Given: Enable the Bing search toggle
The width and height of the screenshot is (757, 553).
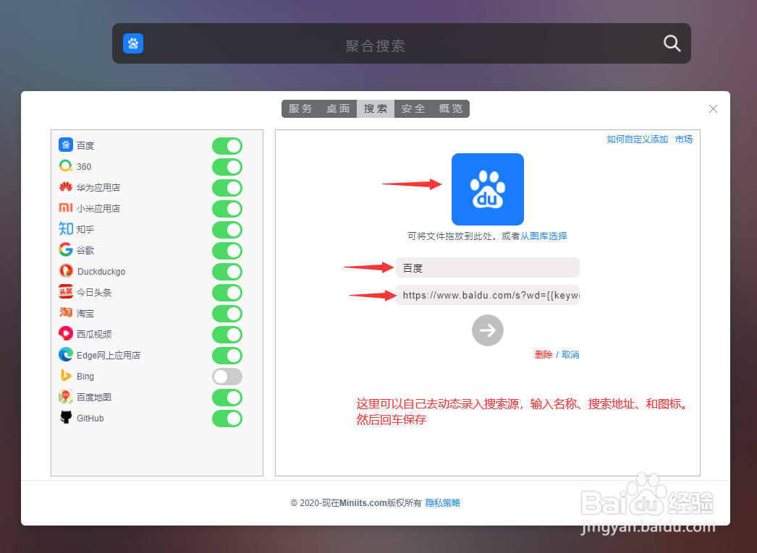Looking at the screenshot, I should 227,377.
